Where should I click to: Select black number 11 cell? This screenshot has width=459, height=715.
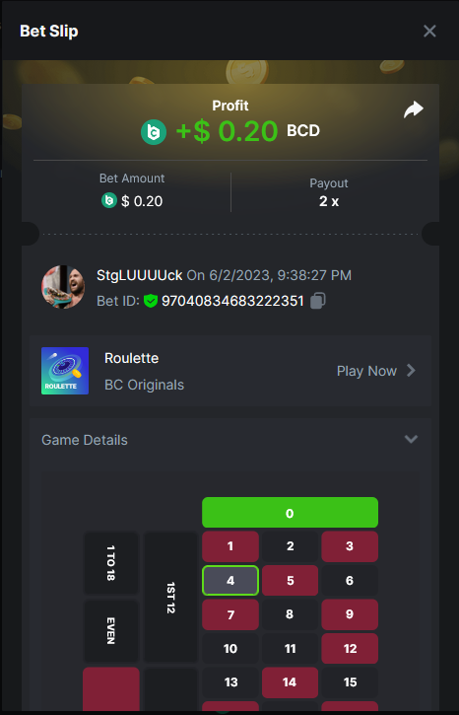pyautogui.click(x=290, y=648)
